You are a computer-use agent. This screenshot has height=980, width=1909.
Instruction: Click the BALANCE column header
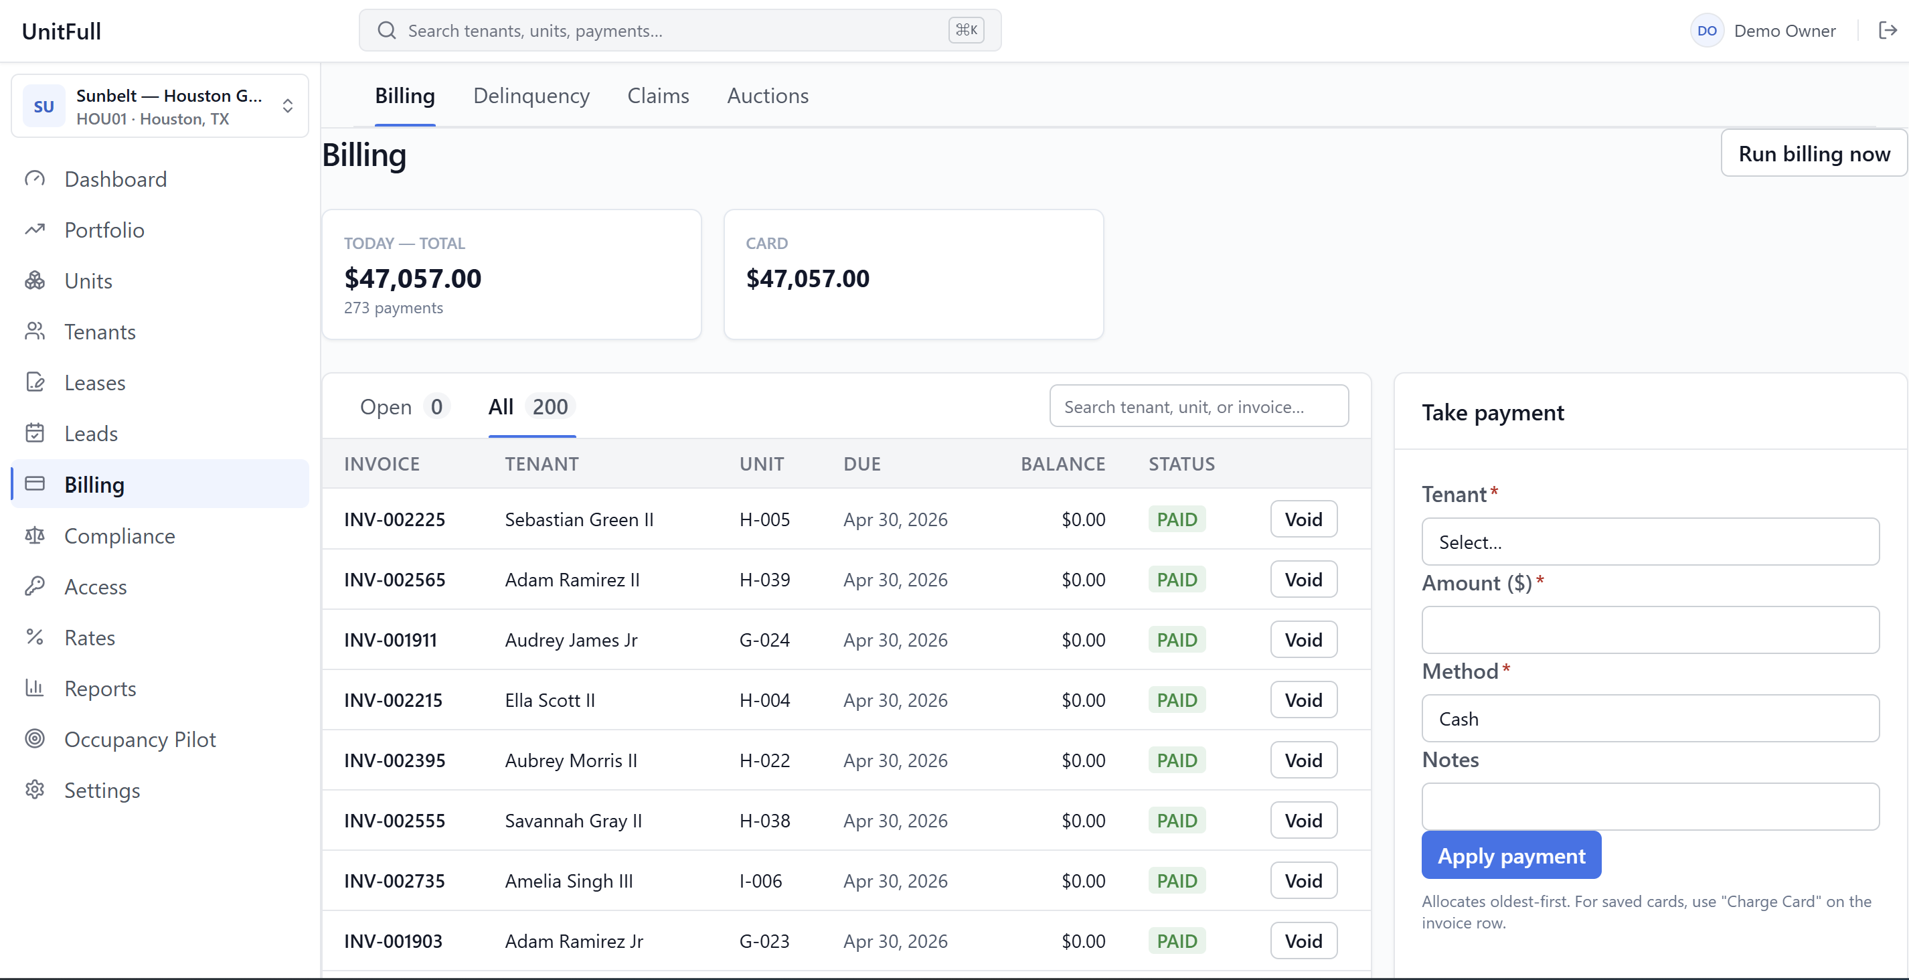(x=1063, y=463)
